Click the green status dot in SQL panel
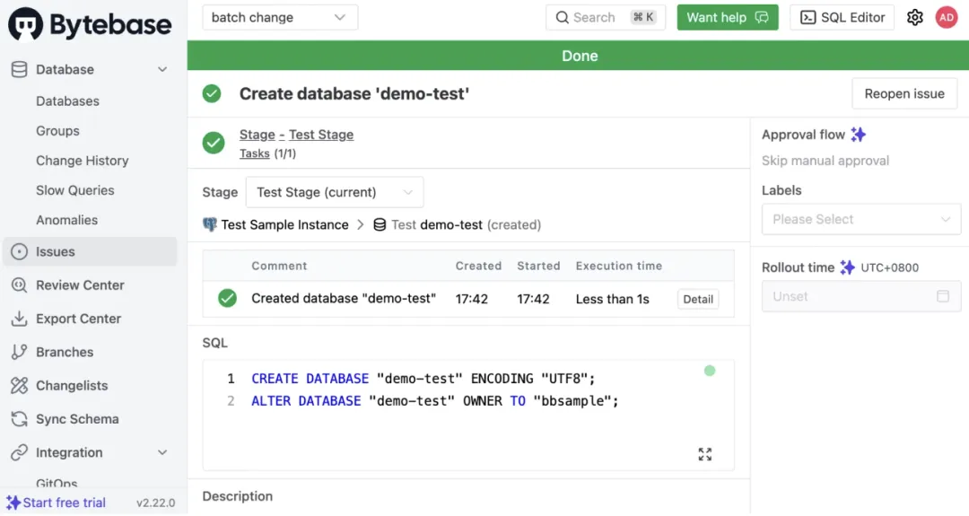This screenshot has width=969, height=516. [x=710, y=371]
